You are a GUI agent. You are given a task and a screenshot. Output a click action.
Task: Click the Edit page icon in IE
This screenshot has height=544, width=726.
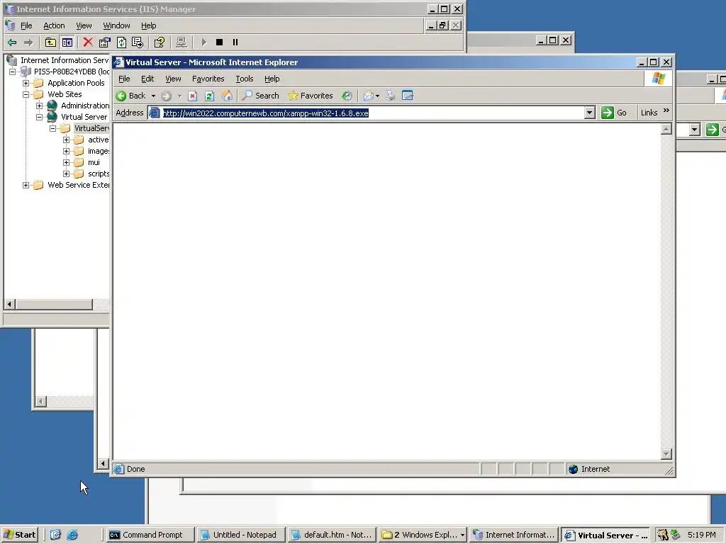point(408,96)
